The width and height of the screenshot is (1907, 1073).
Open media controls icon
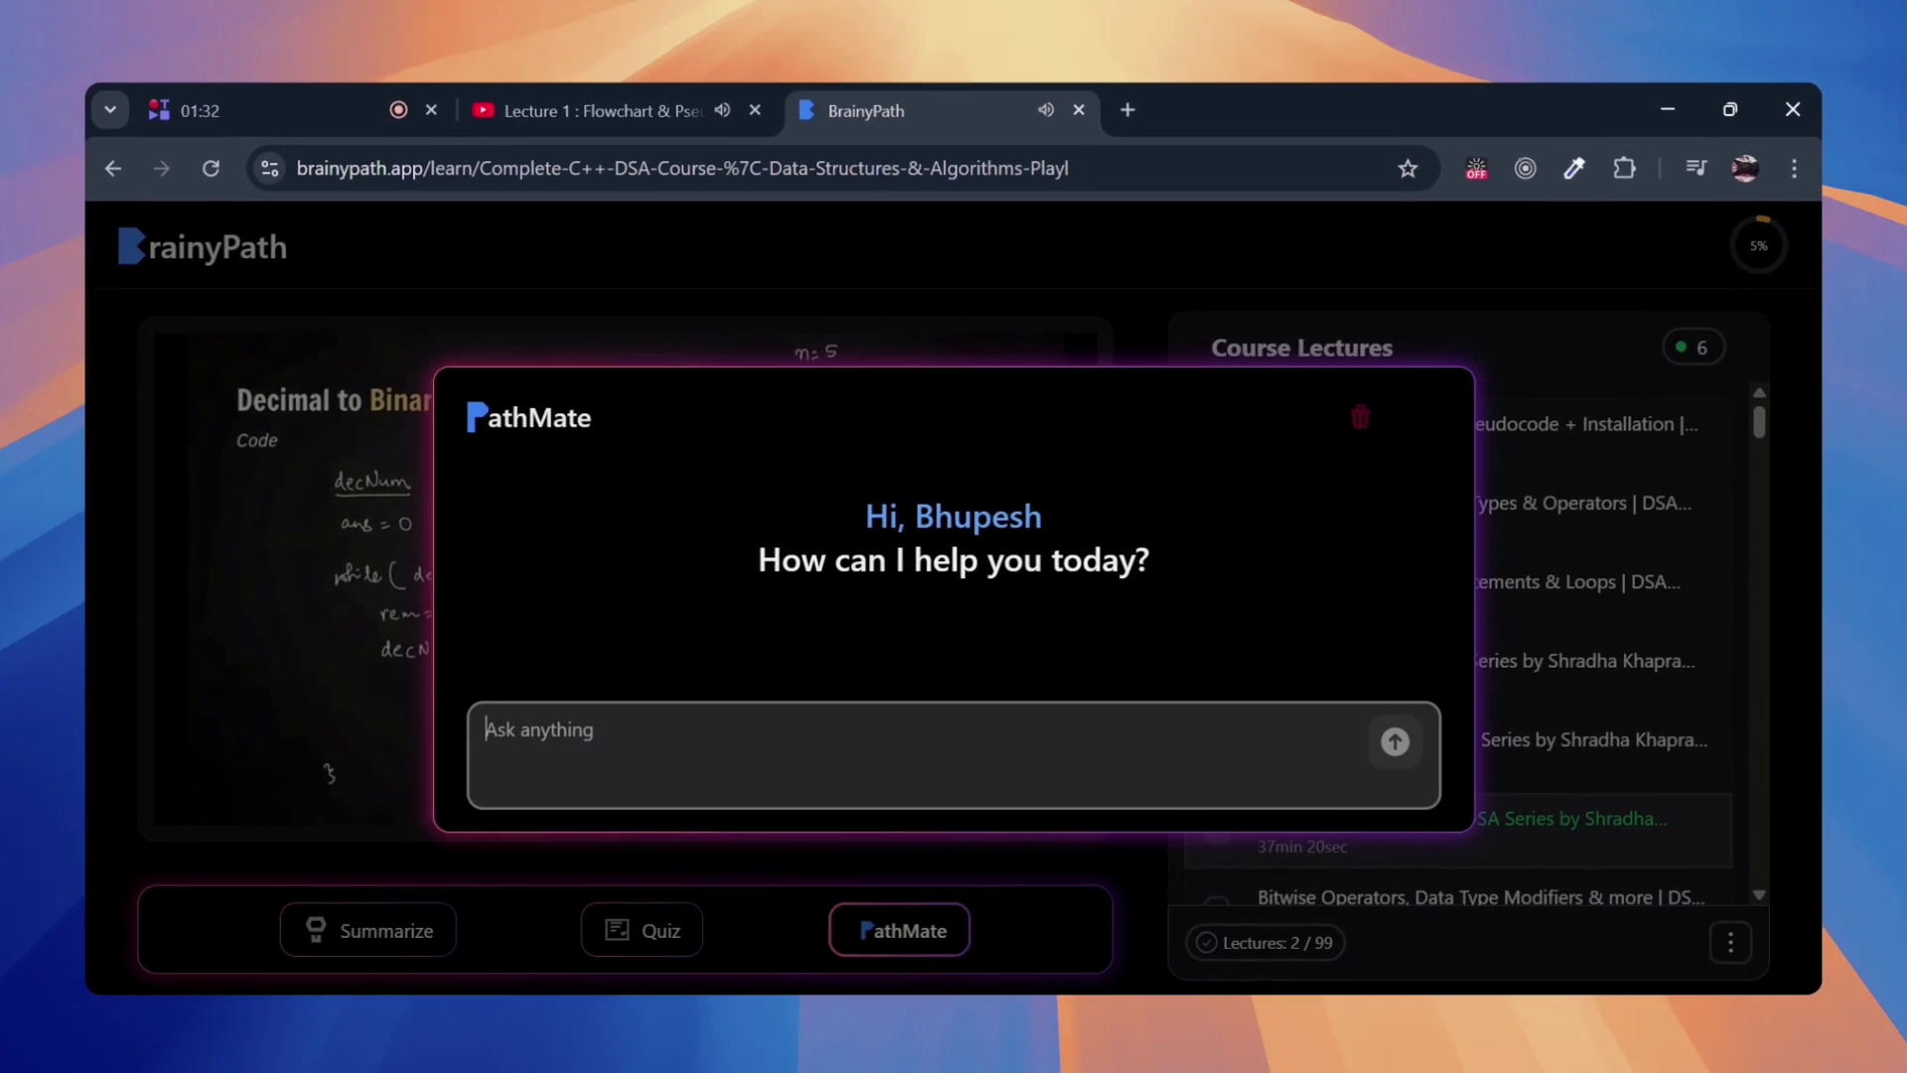pos(1696,169)
